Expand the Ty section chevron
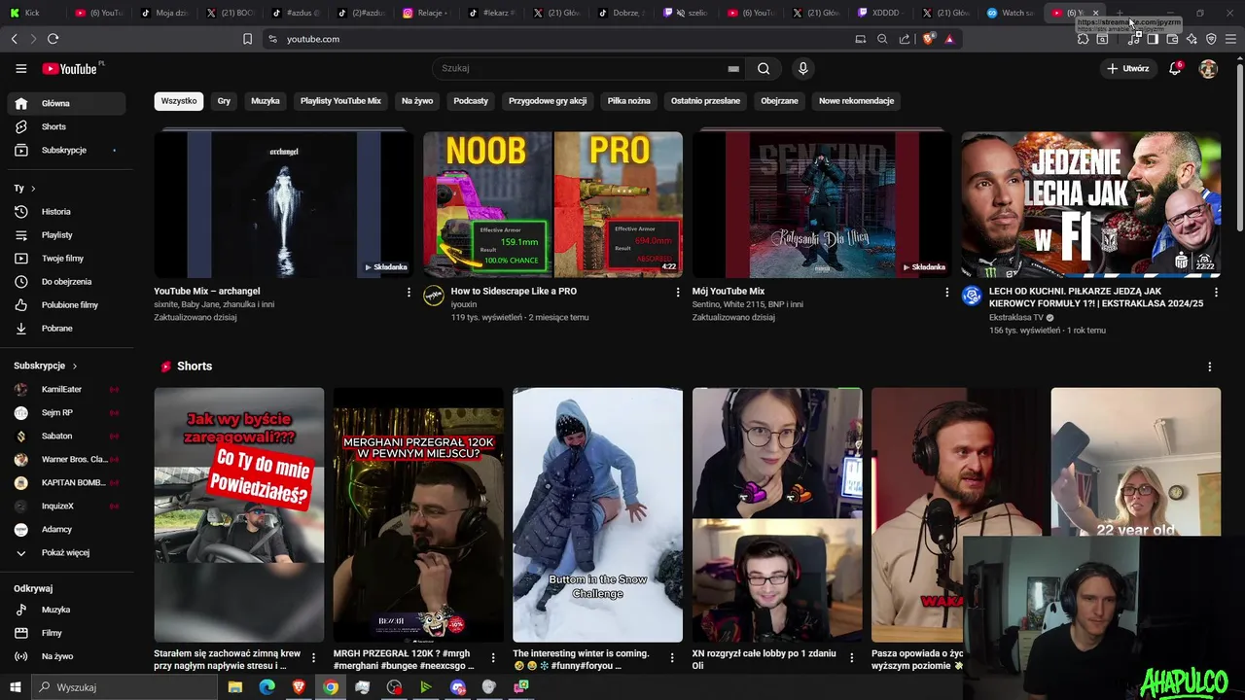Image resolution: width=1245 pixels, height=700 pixels. click(32, 188)
